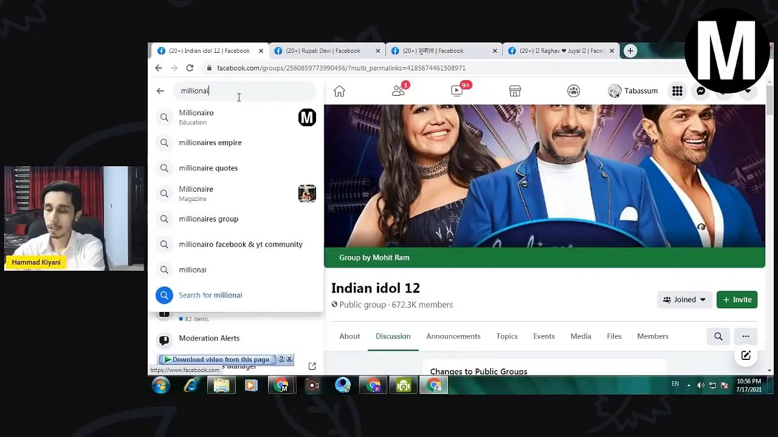Switch to 'Indian idol 12' browser tab
Image resolution: width=778 pixels, height=437 pixels.
pos(209,51)
